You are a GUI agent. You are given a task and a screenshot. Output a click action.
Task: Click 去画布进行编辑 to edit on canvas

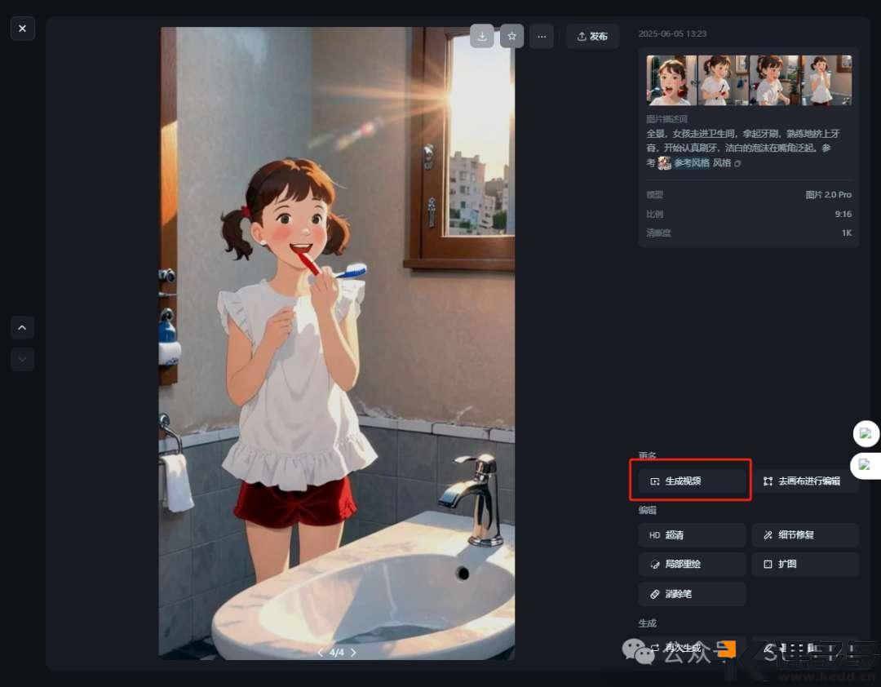click(804, 481)
